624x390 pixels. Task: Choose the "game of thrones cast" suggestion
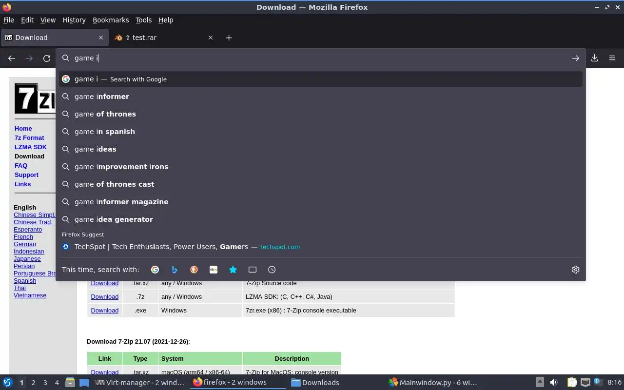321,184
